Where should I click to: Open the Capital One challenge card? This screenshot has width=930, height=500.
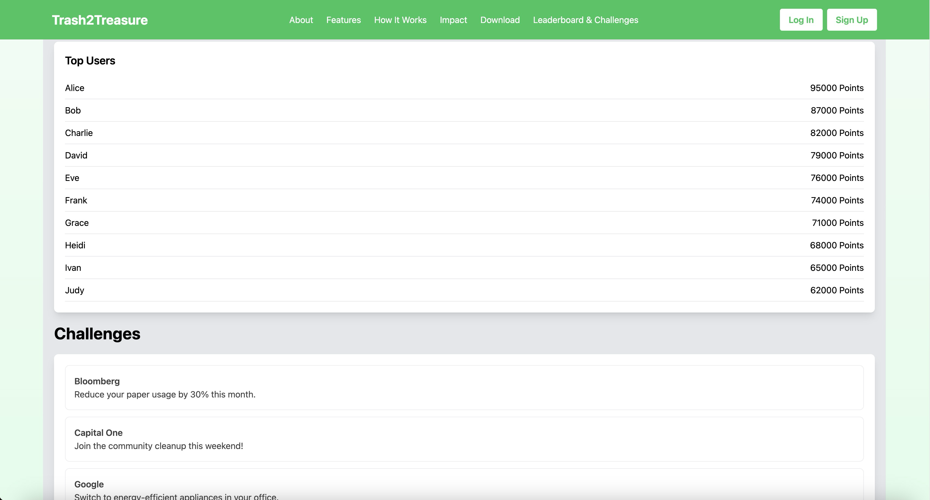464,439
